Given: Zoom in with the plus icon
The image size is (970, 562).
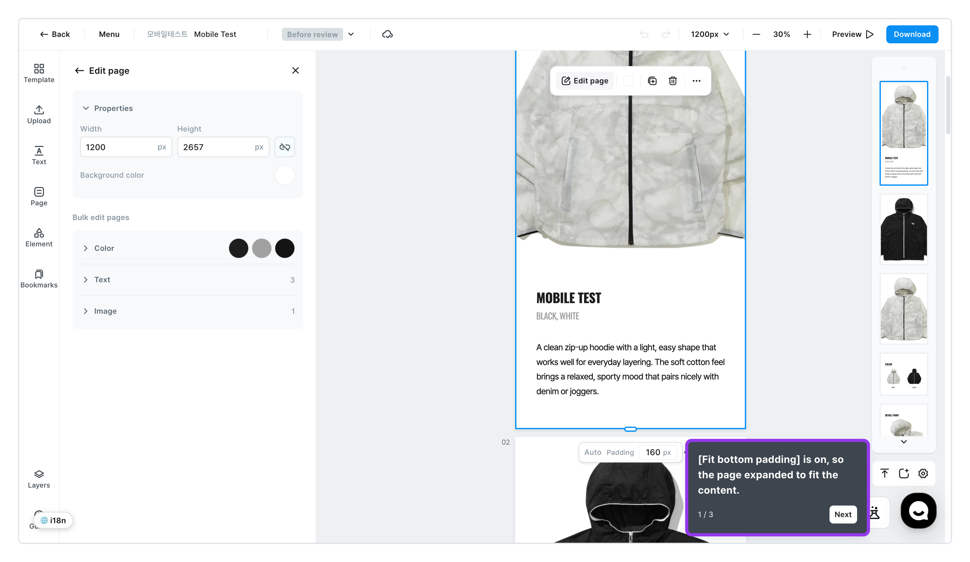Looking at the screenshot, I should (x=807, y=34).
